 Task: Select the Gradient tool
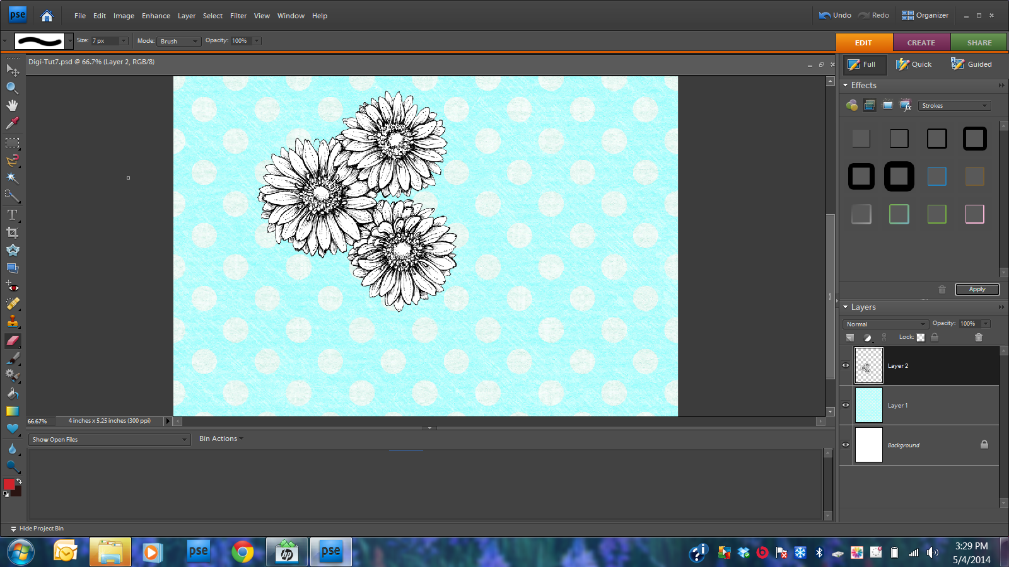12,411
